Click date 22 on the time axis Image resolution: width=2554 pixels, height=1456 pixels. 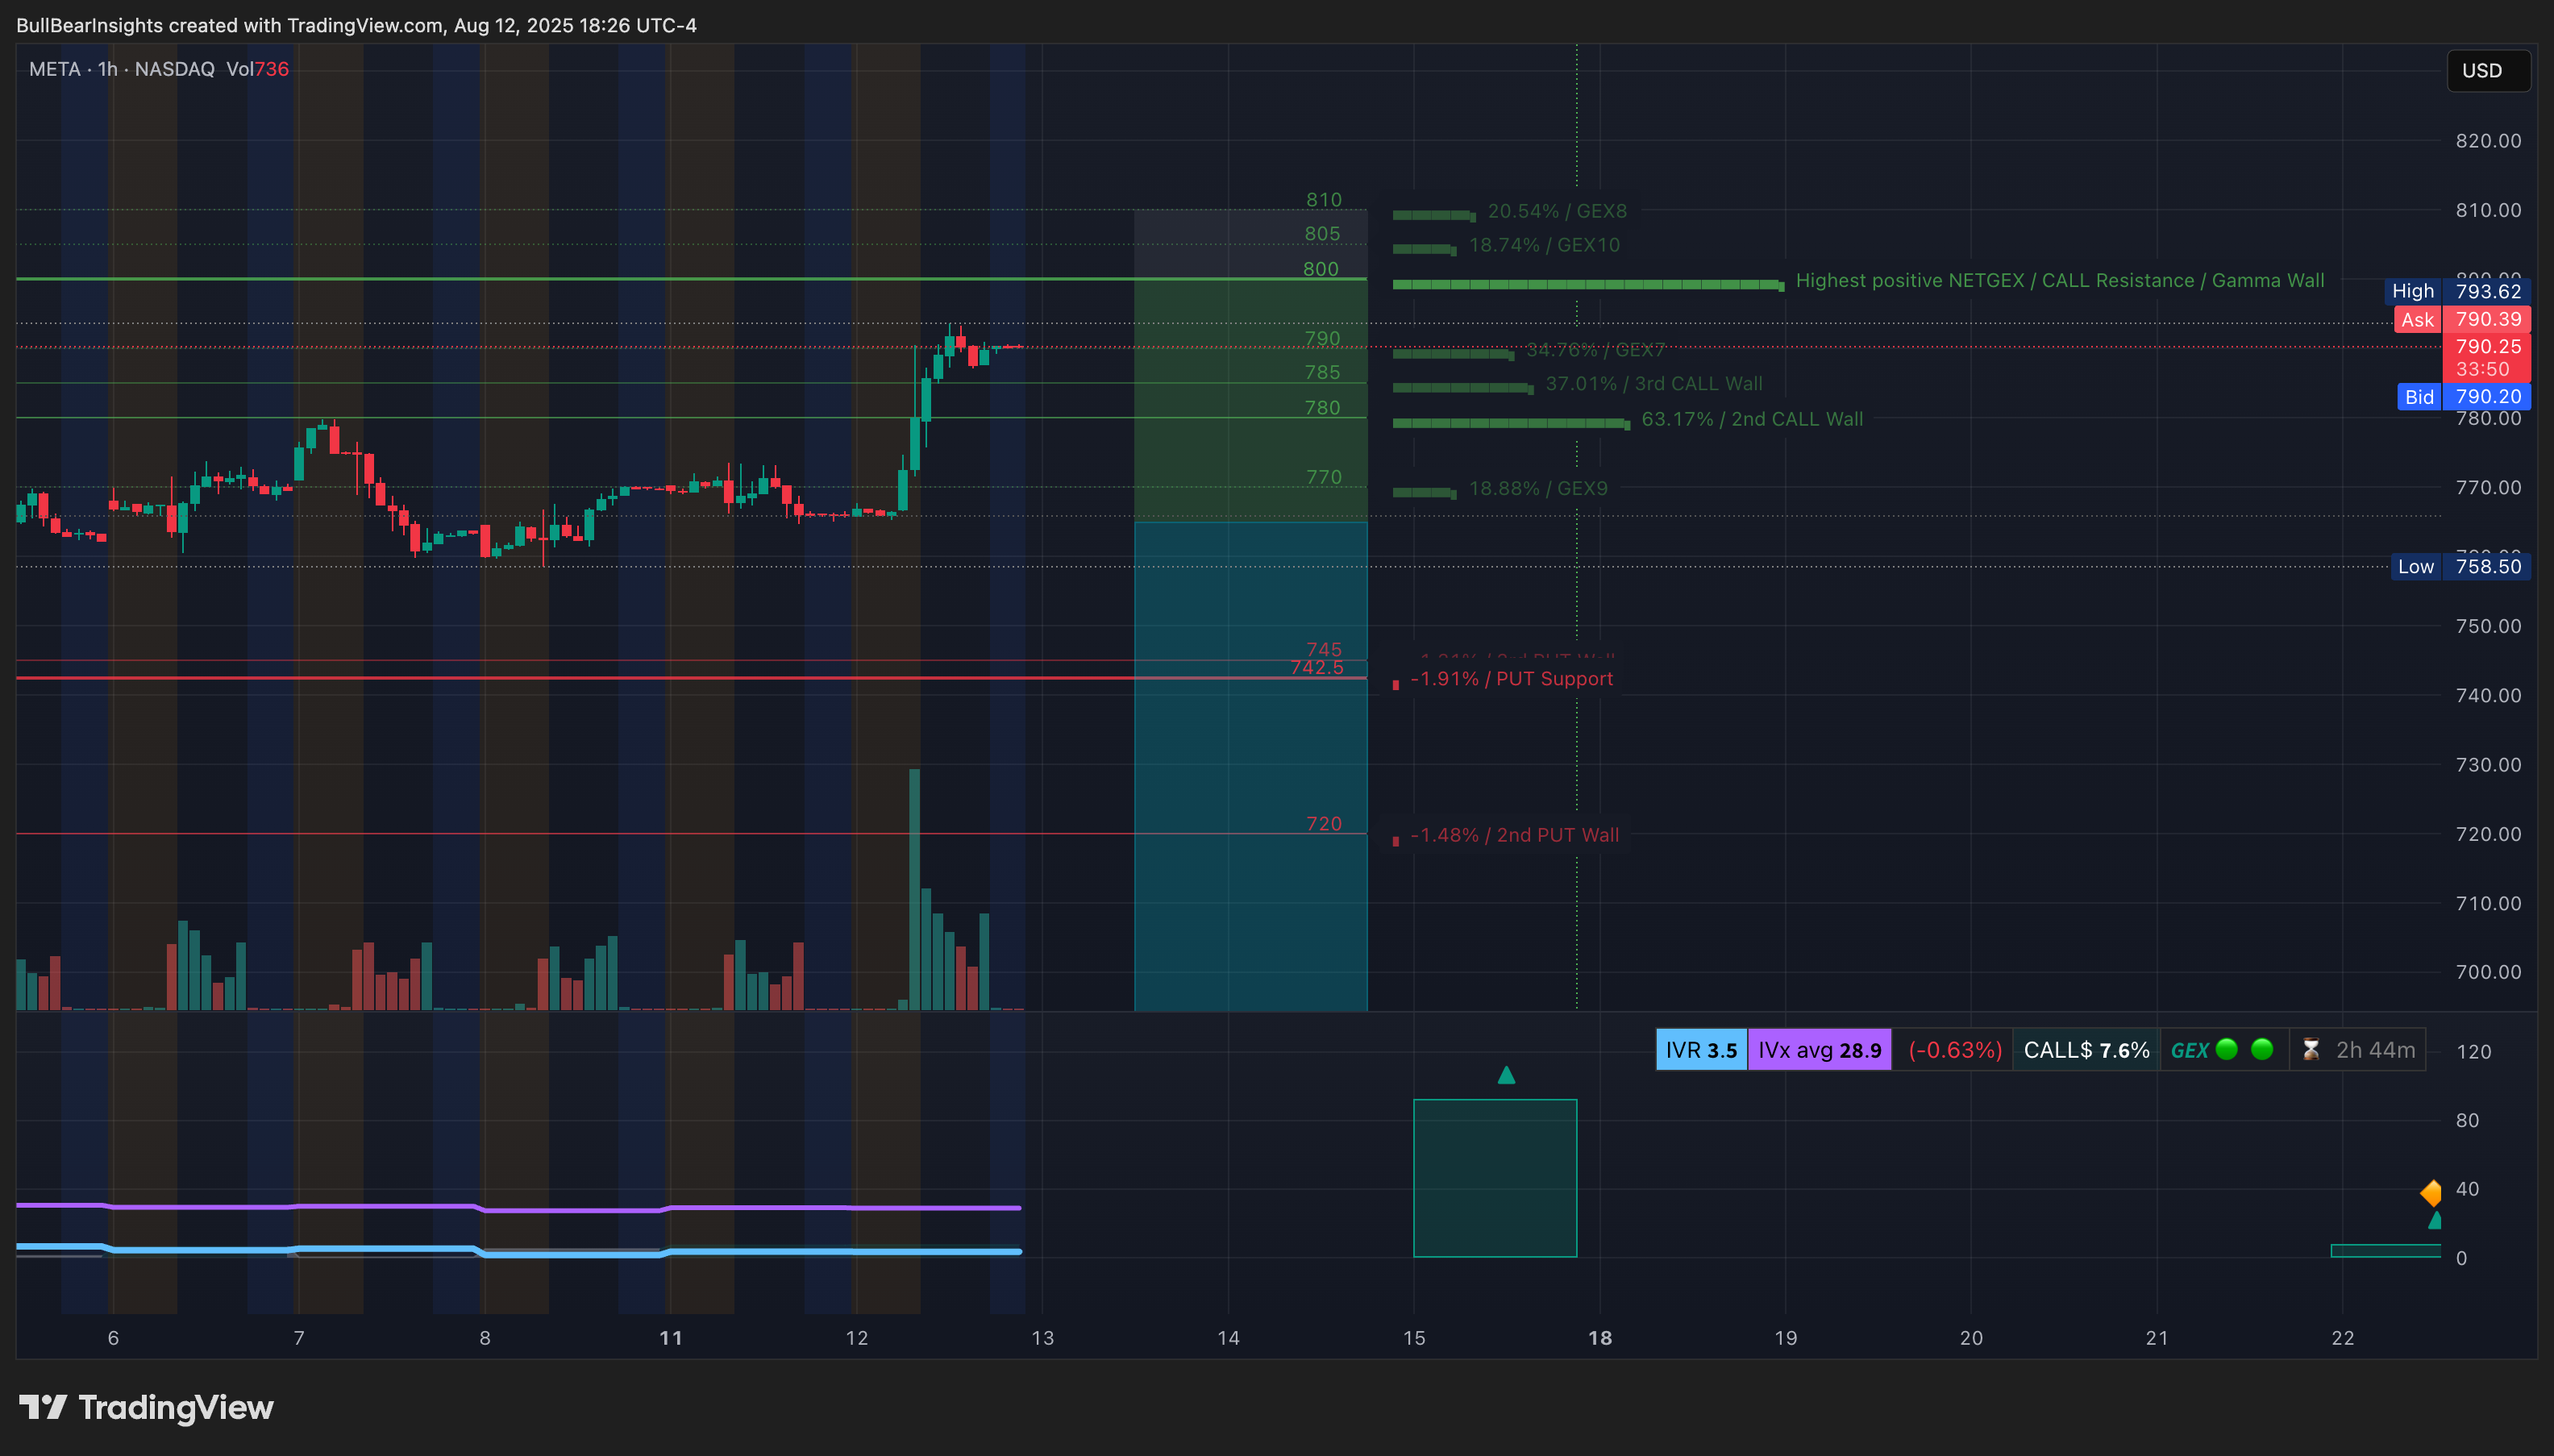pos(2343,1338)
